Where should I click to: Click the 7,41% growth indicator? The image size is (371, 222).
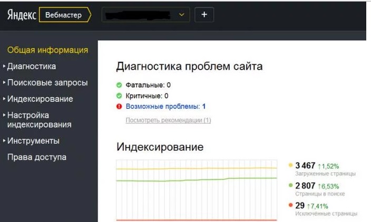[x=318, y=206]
